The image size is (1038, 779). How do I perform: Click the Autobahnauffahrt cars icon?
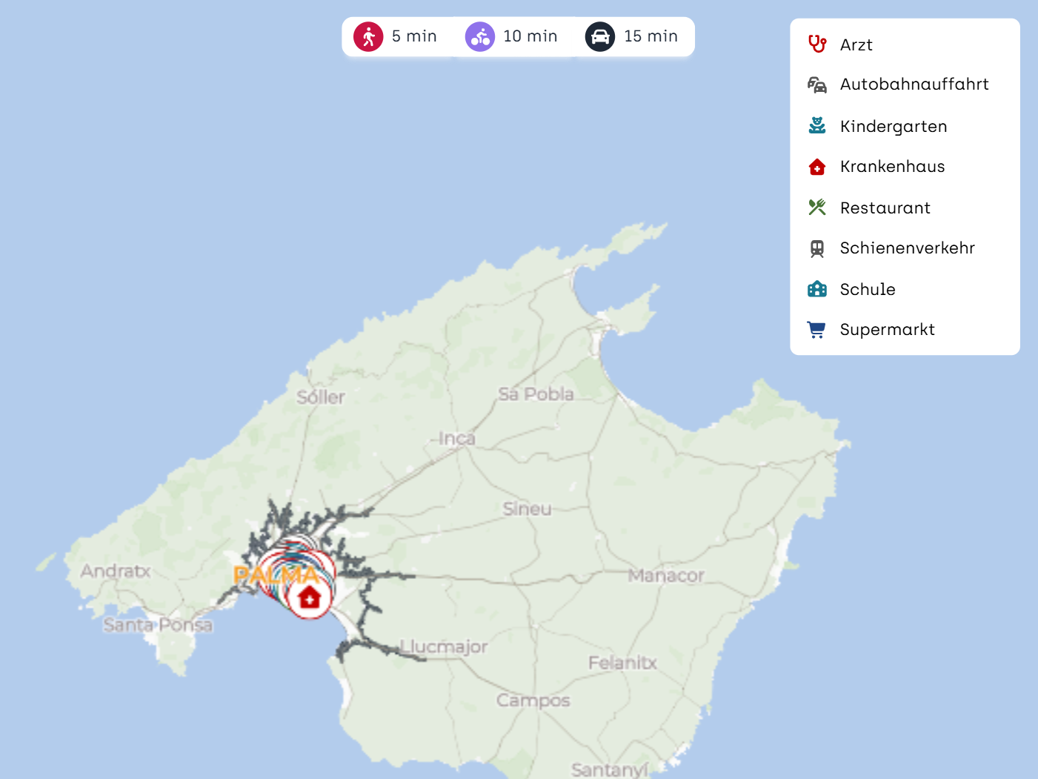[x=816, y=85]
